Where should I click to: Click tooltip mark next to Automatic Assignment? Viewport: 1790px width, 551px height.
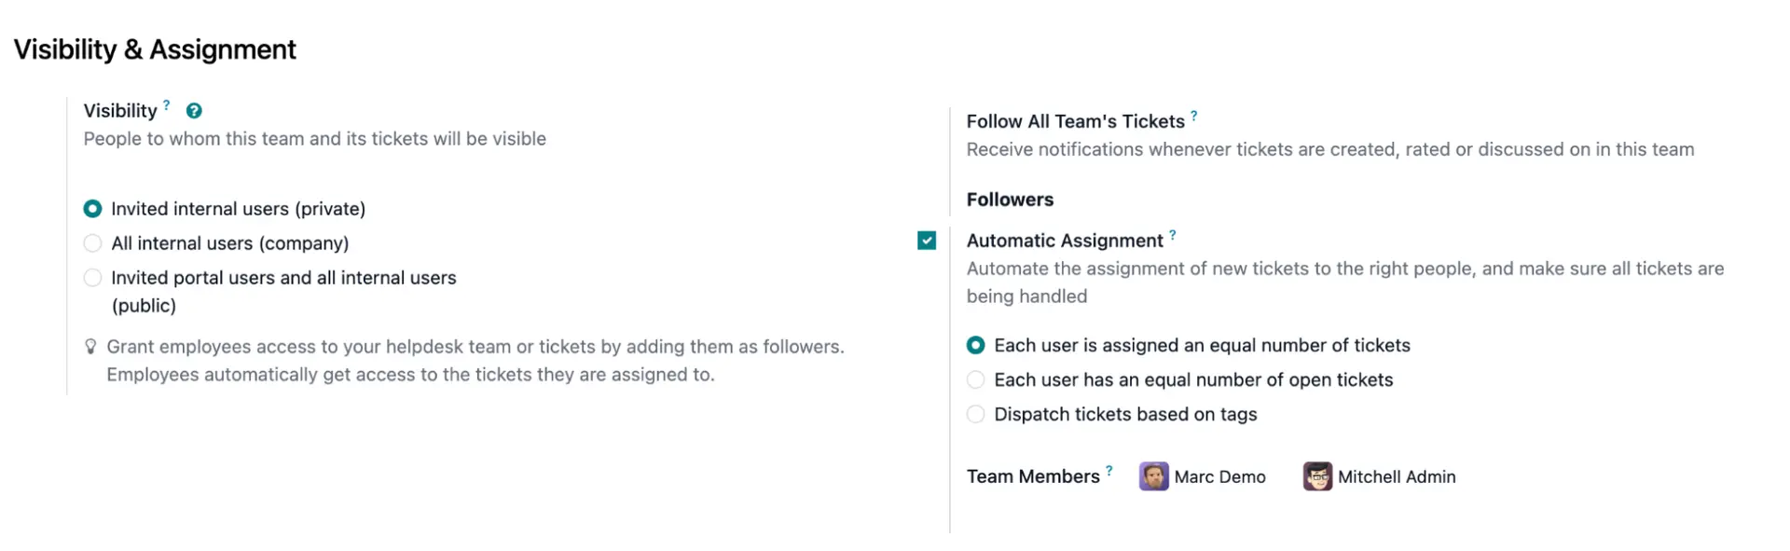tap(1173, 235)
